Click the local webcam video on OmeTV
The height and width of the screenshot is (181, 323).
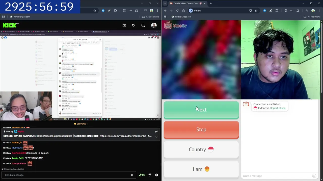click(x=281, y=60)
